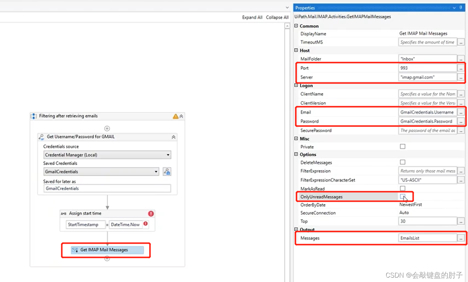Click SecureConnection value Auto
Image resolution: width=468 pixels, height=282 pixels.
[404, 213]
